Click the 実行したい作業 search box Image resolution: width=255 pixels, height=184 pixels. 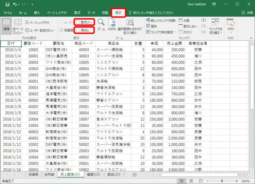click(x=151, y=13)
